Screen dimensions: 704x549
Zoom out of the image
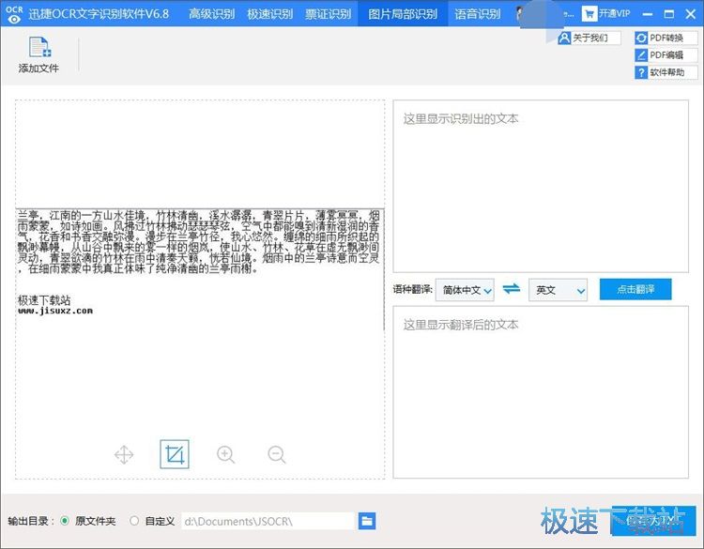(277, 454)
